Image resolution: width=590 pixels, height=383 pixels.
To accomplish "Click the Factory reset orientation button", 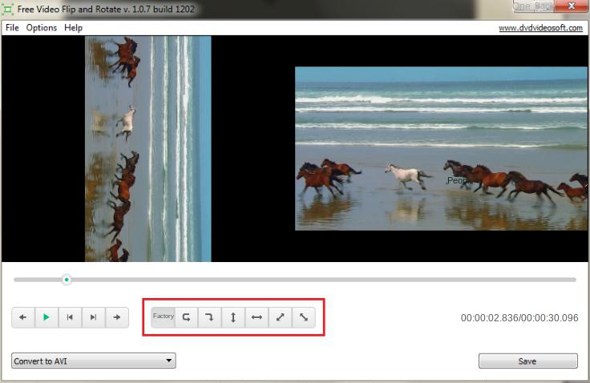I will coord(163,316).
